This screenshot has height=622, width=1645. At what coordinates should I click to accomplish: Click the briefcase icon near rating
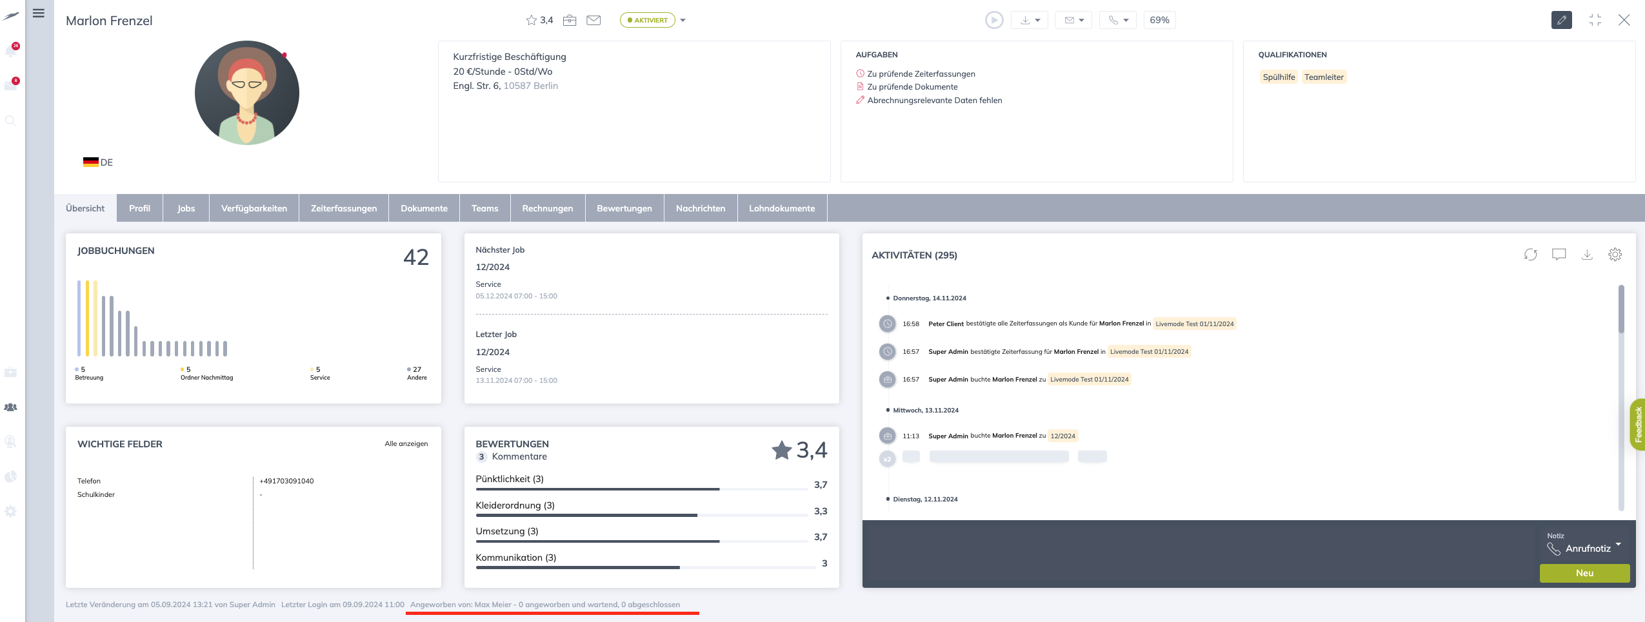(570, 20)
